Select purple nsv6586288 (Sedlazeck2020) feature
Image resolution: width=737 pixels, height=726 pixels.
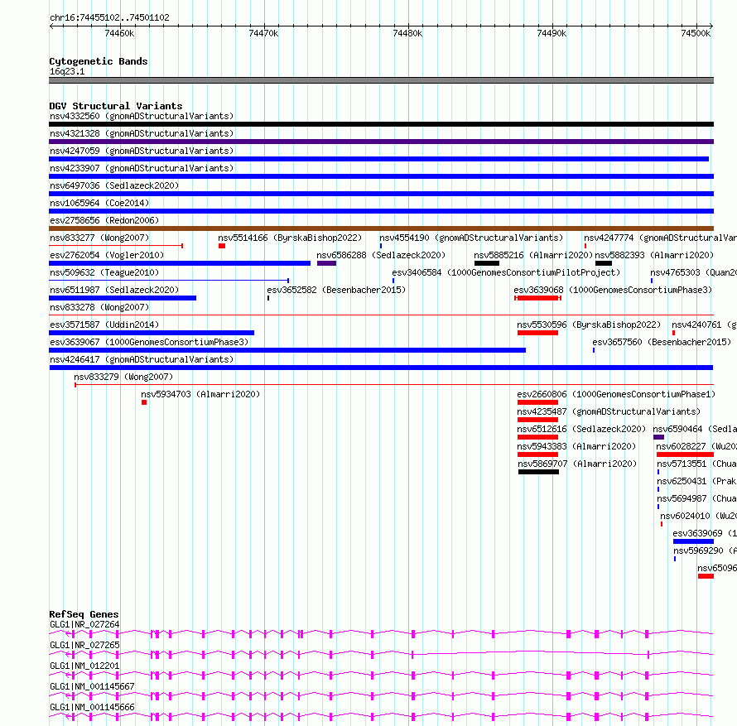coord(326,263)
